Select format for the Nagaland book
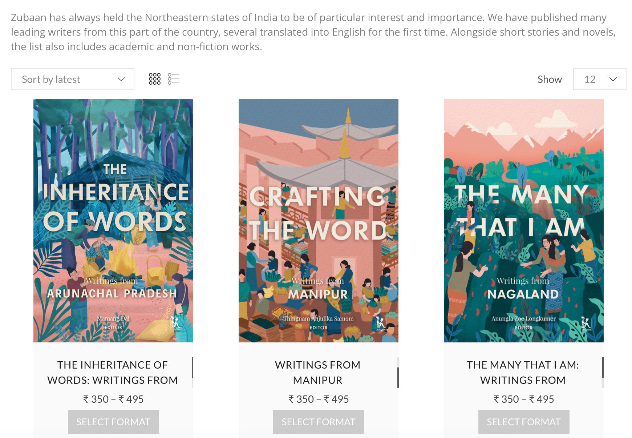This screenshot has height=438, width=632. (524, 422)
